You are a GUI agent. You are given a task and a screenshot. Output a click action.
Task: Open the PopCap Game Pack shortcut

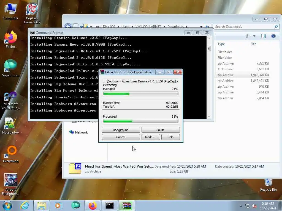[32, 13]
